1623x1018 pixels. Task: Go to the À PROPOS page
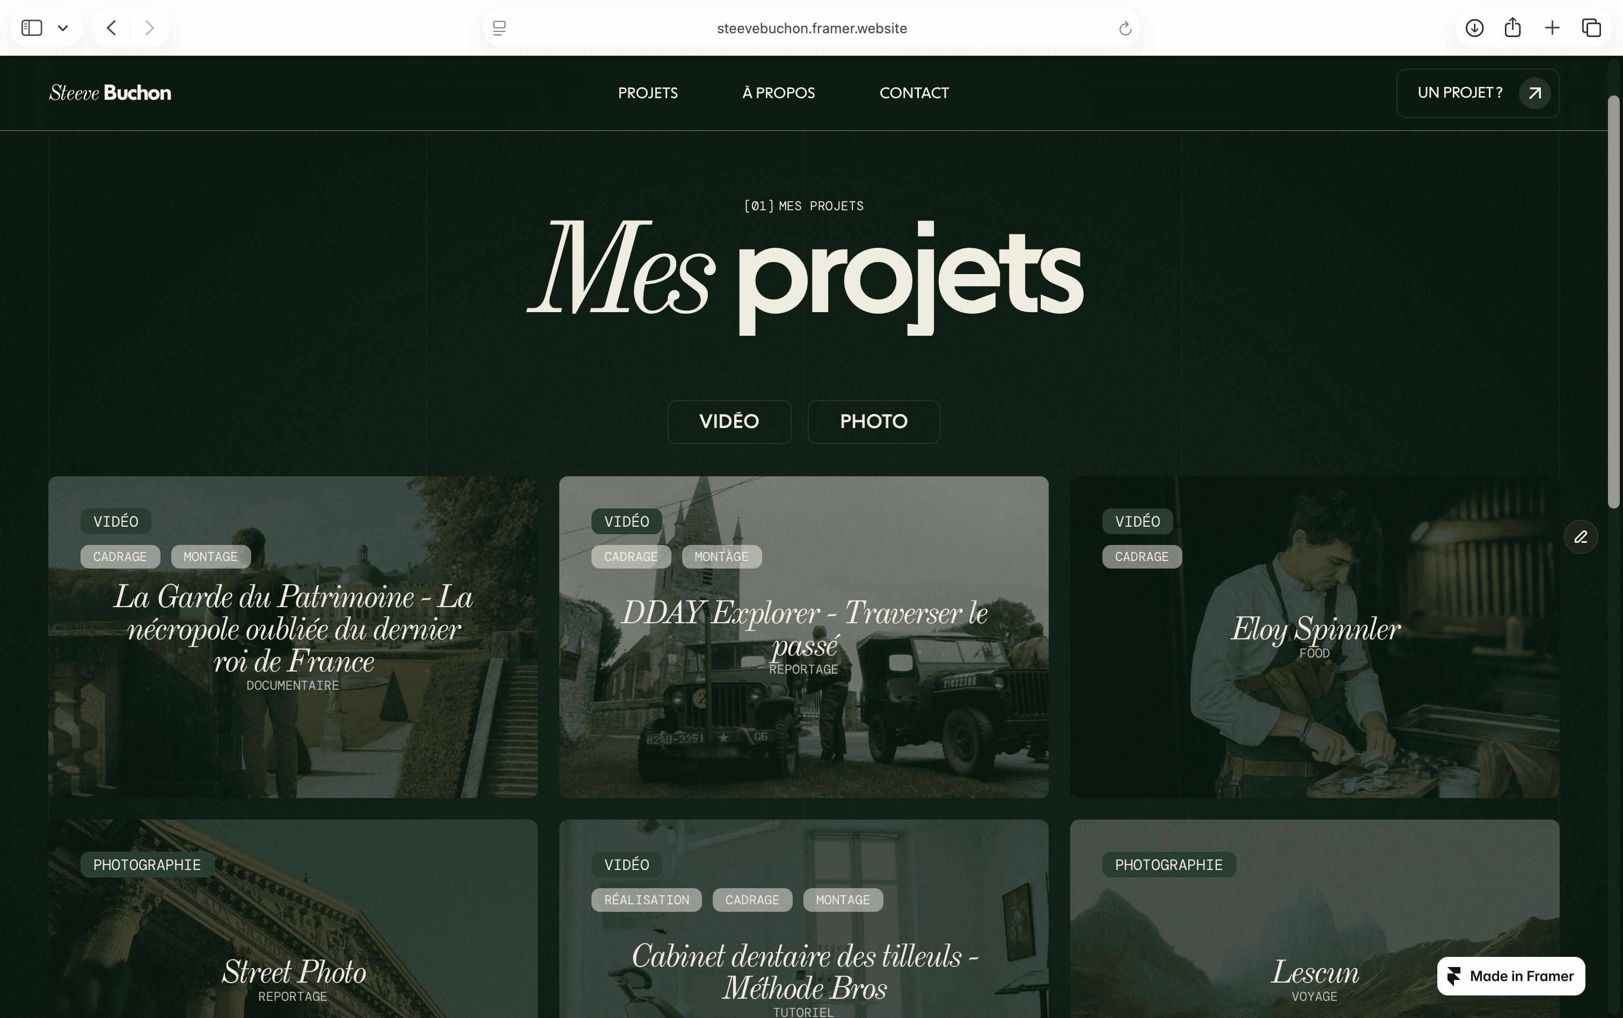[778, 93]
